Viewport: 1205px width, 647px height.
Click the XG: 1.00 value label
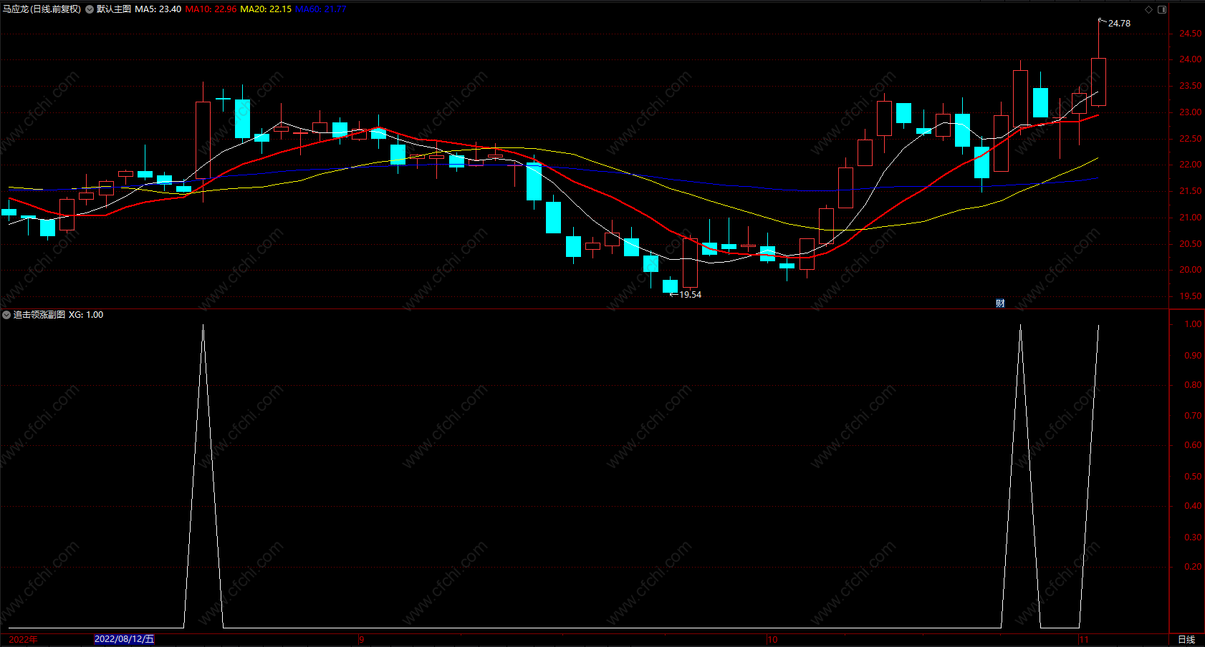point(86,315)
